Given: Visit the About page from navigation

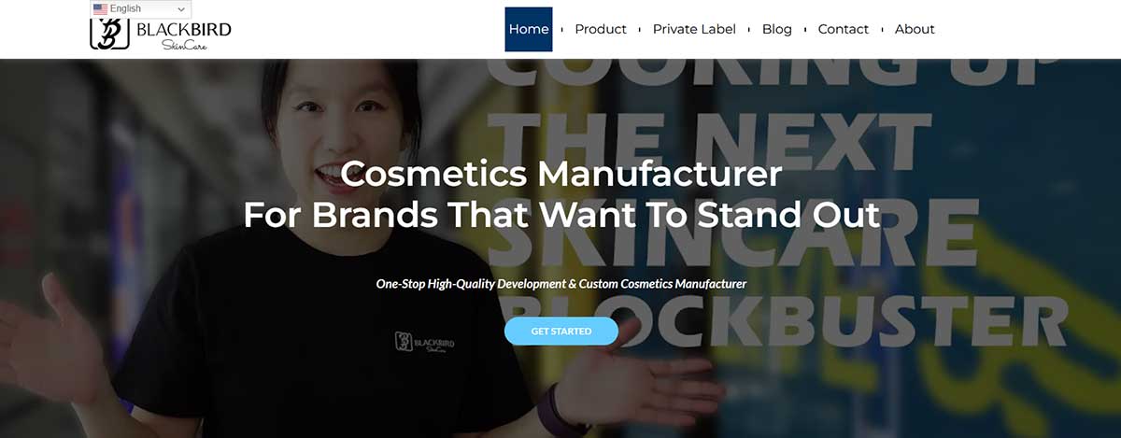Looking at the screenshot, I should [x=915, y=29].
